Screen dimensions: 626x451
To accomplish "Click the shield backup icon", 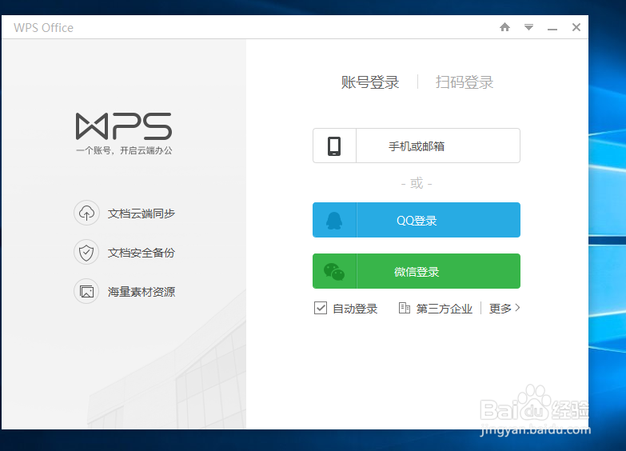I will [86, 252].
